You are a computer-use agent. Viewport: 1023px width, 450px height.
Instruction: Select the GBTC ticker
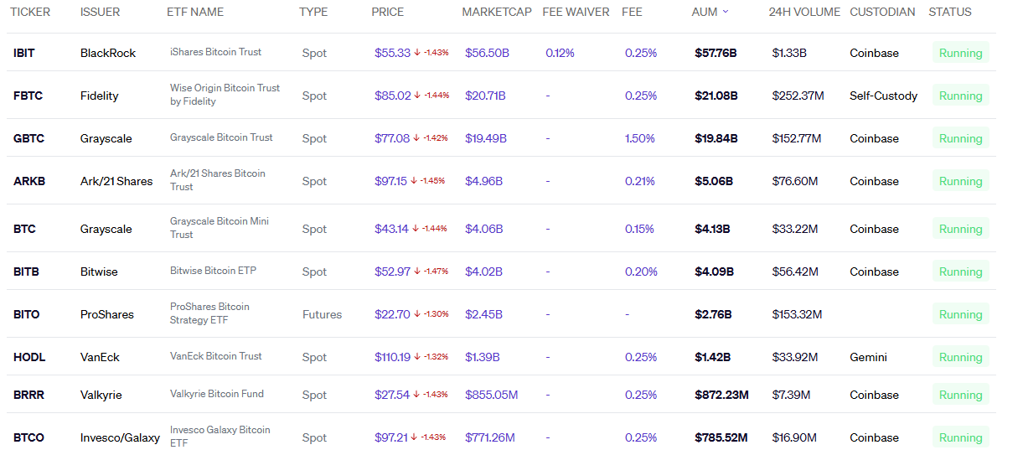(x=28, y=138)
